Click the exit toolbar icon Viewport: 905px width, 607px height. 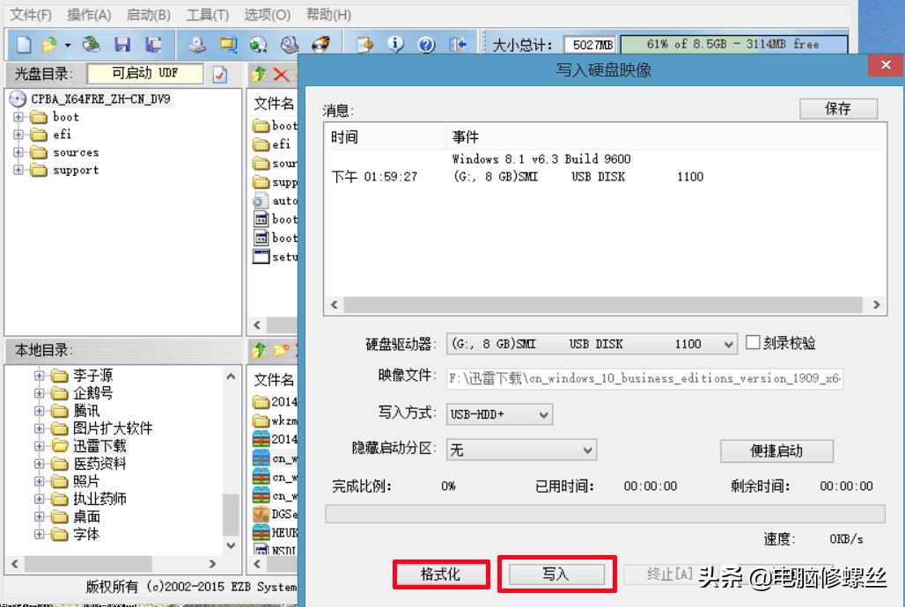(x=457, y=44)
